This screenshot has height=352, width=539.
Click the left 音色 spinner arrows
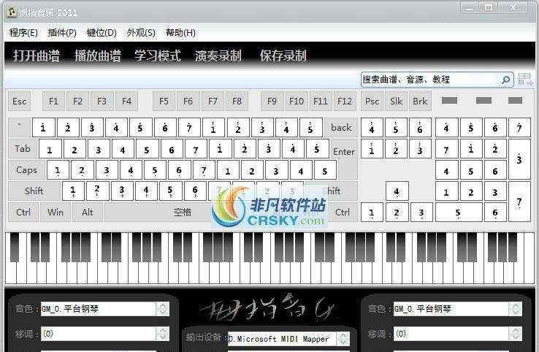(x=163, y=309)
